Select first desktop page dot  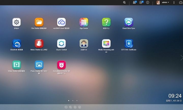pos(69,101)
